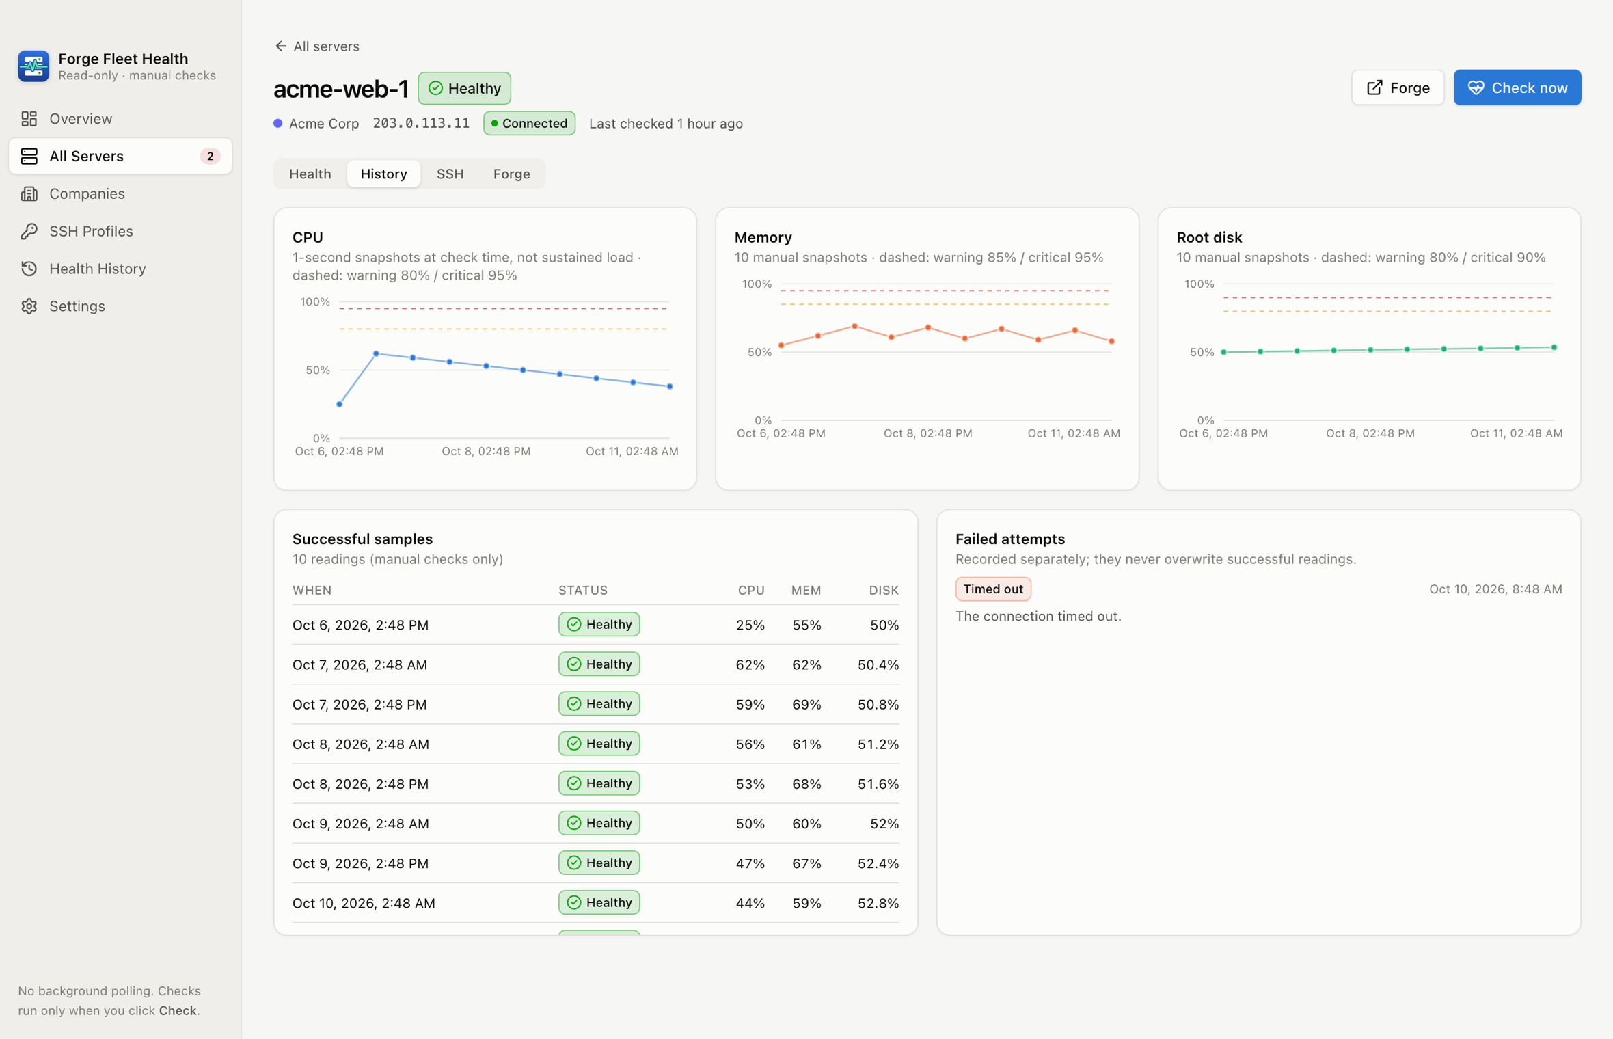The image size is (1613, 1039).
Task: Click the first Memory chart data point
Action: click(781, 346)
